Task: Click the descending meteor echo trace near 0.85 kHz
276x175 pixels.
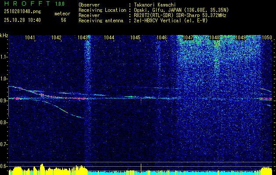Action: (x=63, y=110)
